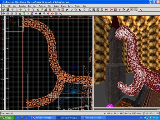Toggle the Scale Y lock button
Viewport: 160px width, 120px height.
pyautogui.click(x=97, y=10)
